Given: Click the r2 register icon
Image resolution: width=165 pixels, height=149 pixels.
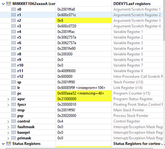Looking at the screenshot, I should [x=14, y=21].
